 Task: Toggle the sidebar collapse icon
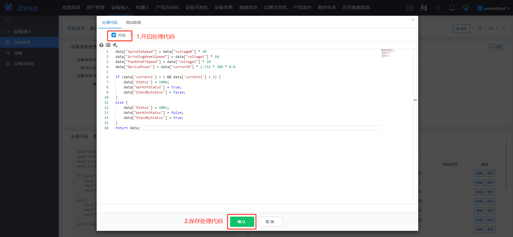click(8, 21)
